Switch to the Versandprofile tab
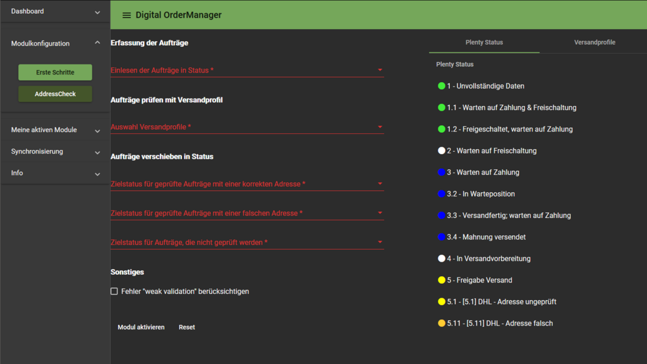This screenshot has width=647, height=364. click(x=594, y=42)
